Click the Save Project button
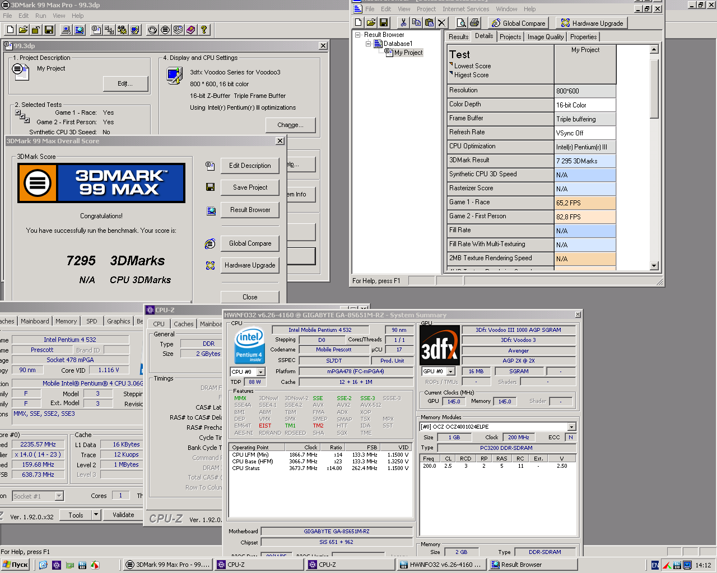The image size is (717, 573). point(250,187)
